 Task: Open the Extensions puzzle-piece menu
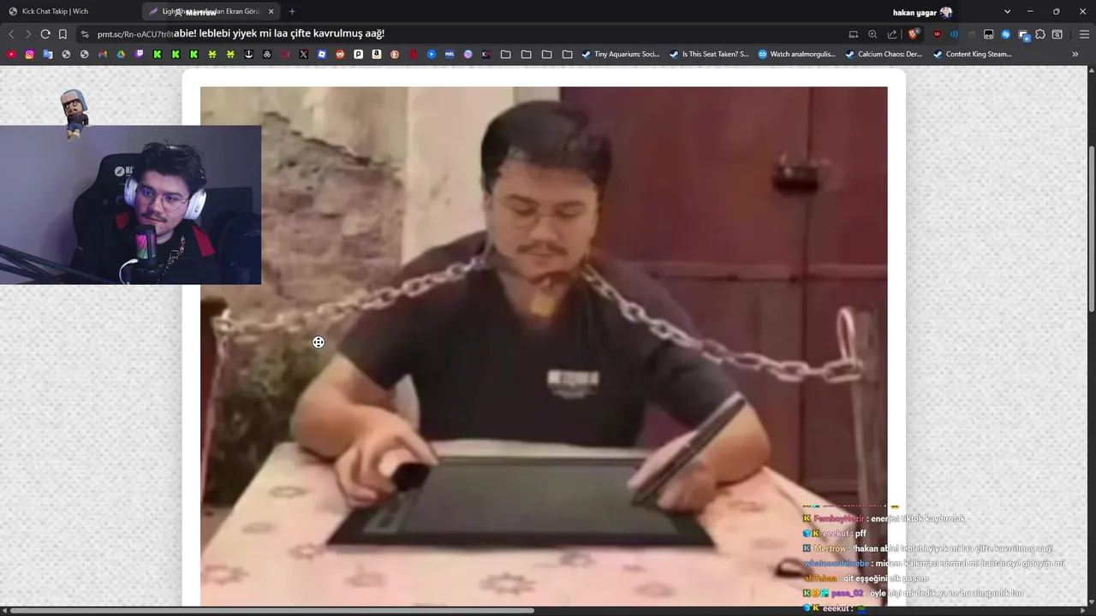click(x=1040, y=34)
